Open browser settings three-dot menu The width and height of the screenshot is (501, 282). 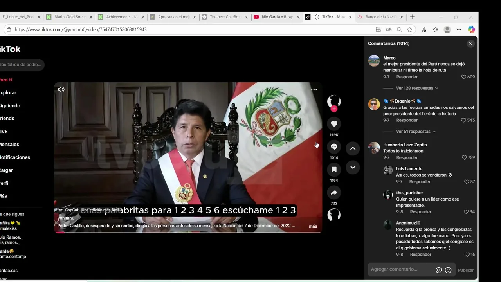(459, 29)
